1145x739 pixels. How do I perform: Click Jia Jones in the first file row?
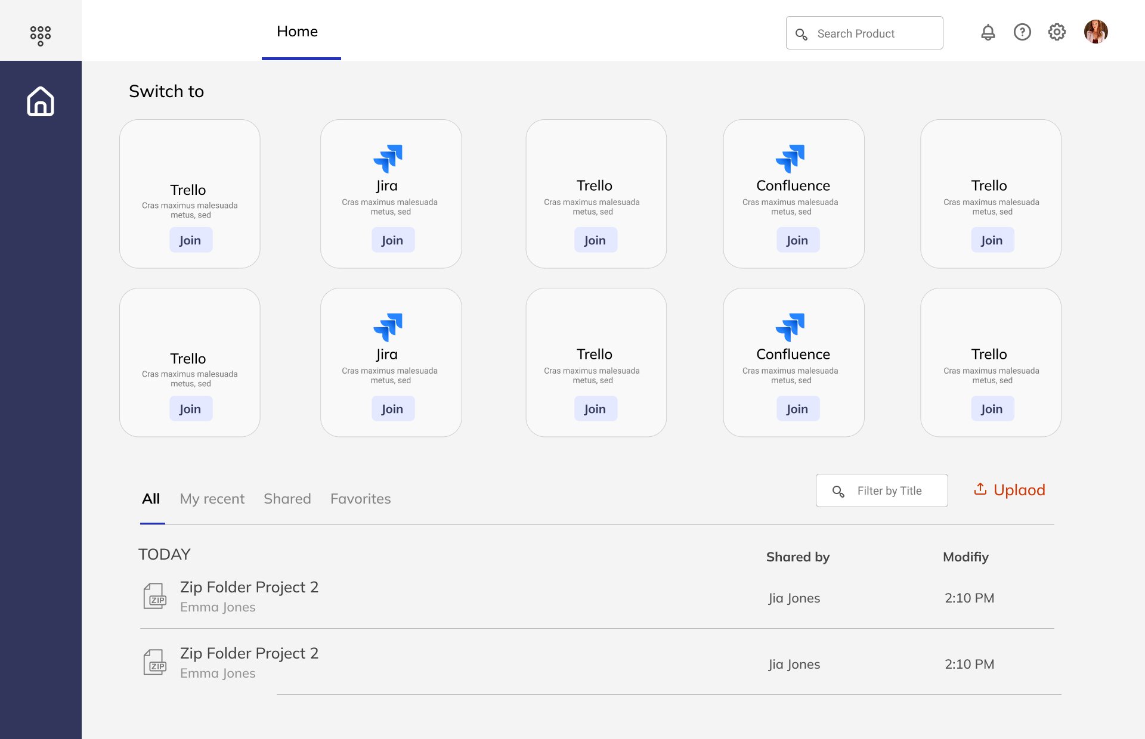pos(794,598)
